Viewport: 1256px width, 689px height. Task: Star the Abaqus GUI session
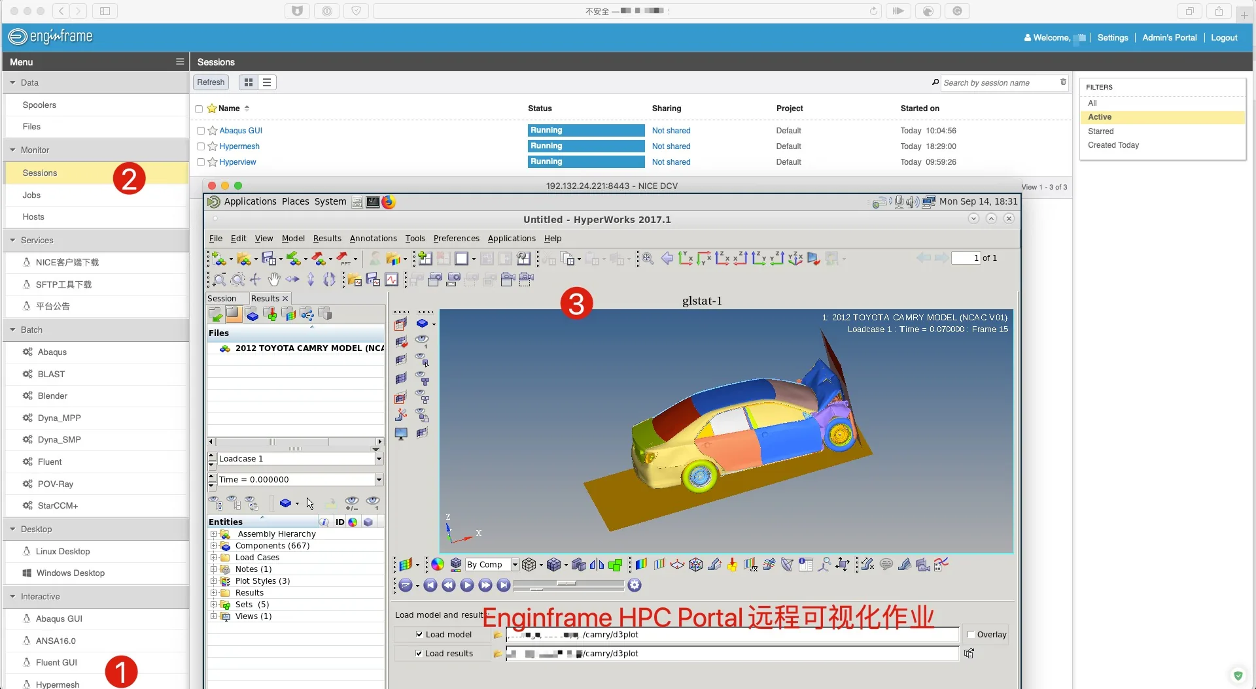pos(213,131)
